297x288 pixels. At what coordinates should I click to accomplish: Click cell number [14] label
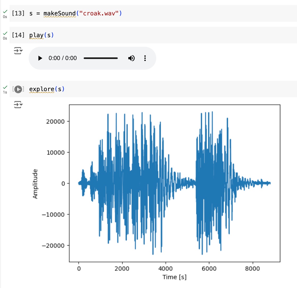tap(18, 35)
